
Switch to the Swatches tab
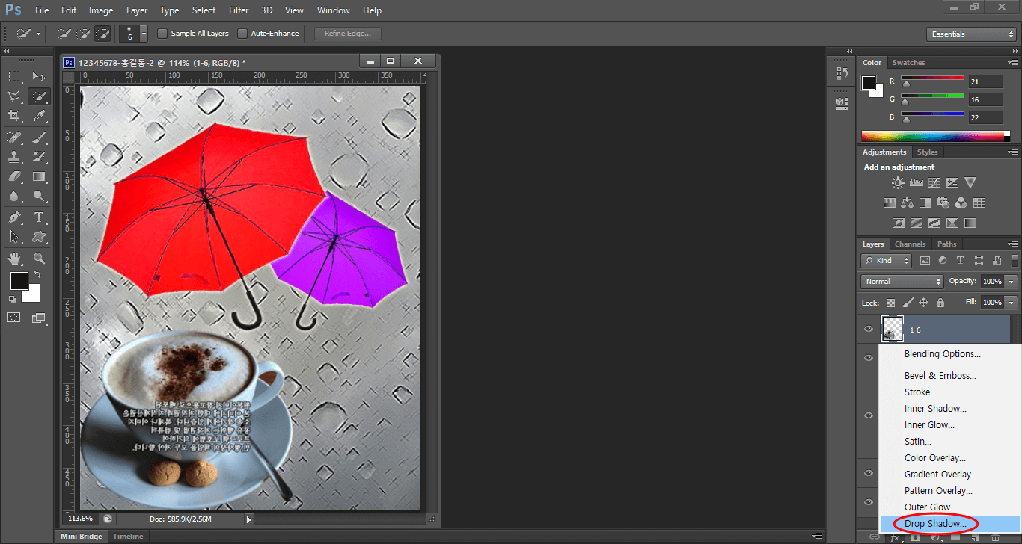pos(908,63)
